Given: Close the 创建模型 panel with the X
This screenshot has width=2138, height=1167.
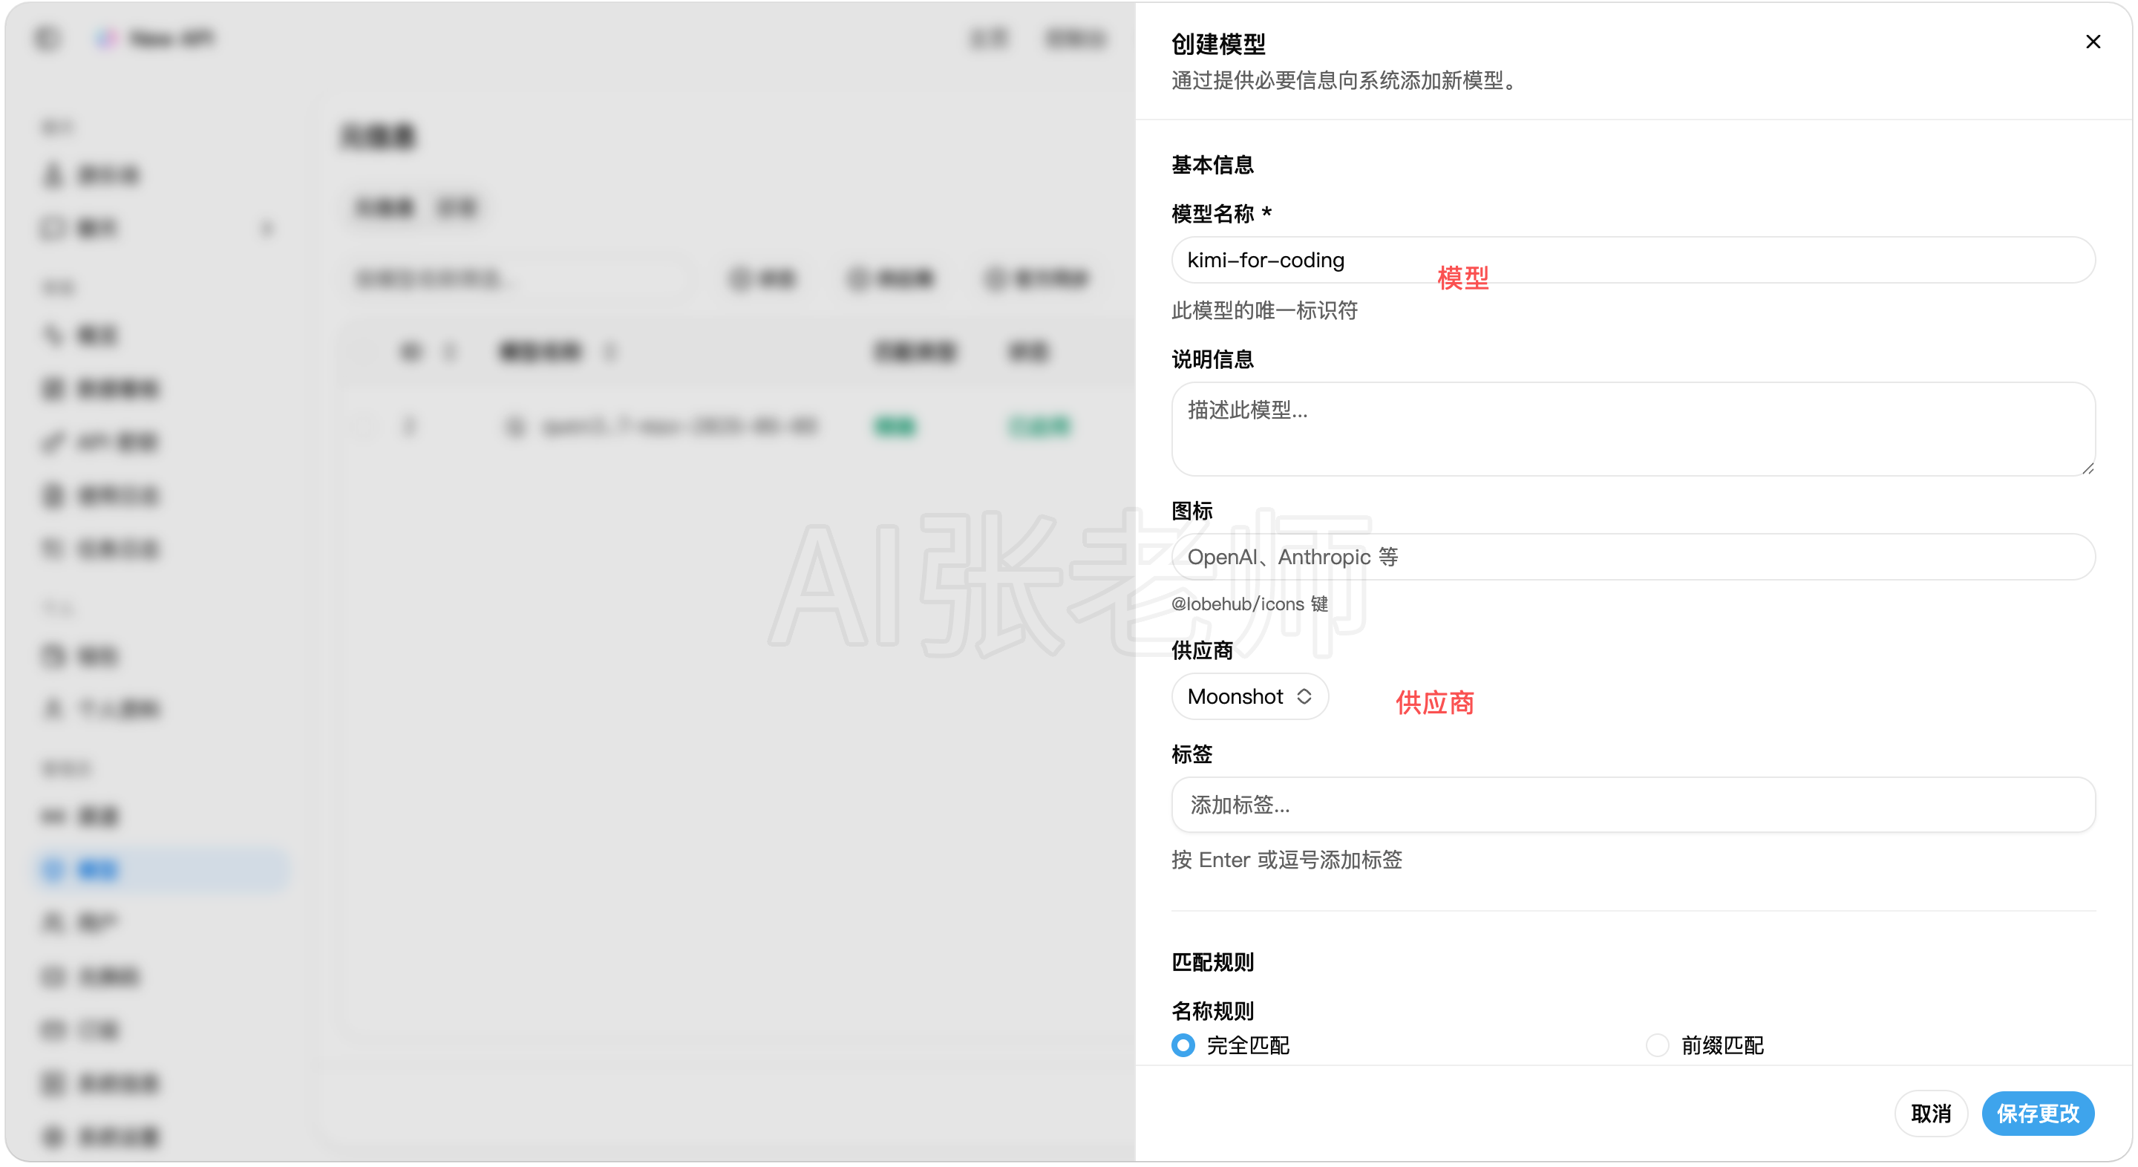Looking at the screenshot, I should point(2093,42).
